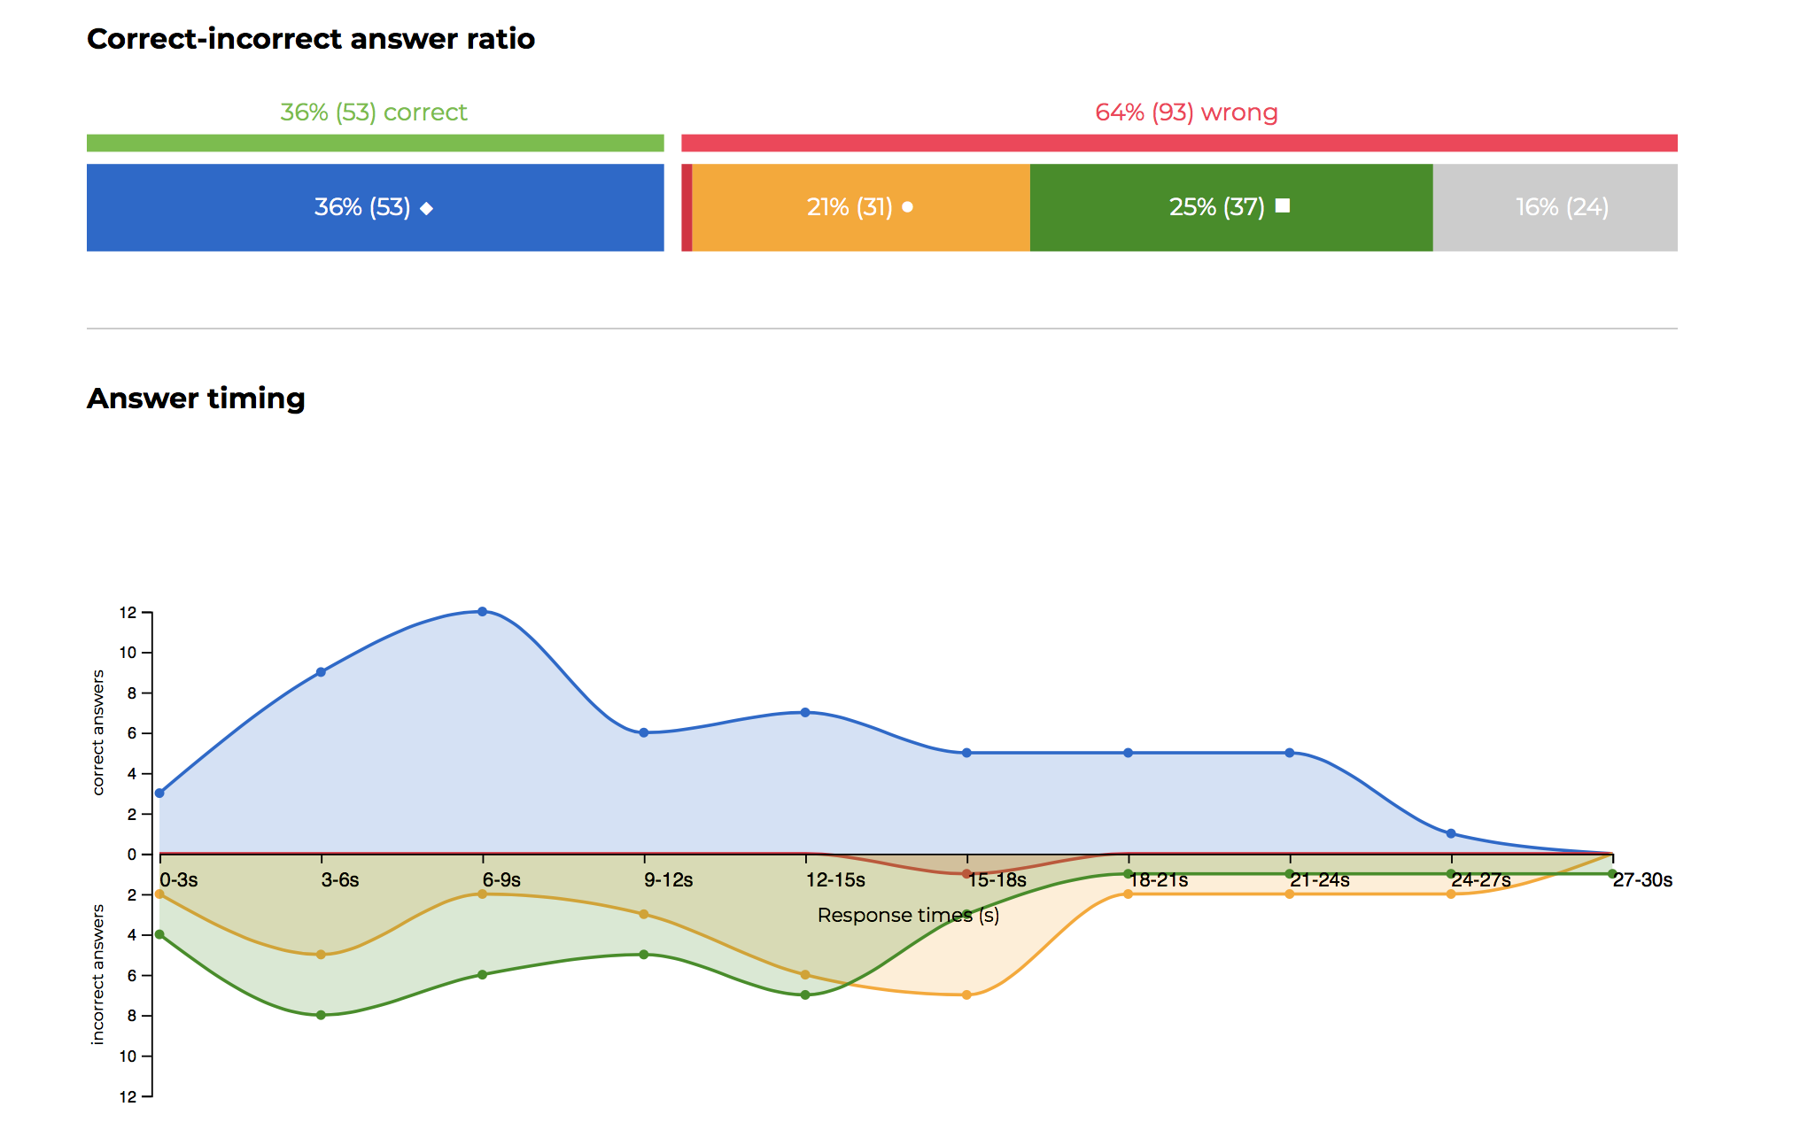Click the gray 16% (24) bar
The height and width of the screenshot is (1130, 1800).
1555,207
